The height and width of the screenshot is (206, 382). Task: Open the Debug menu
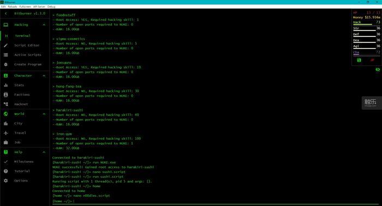[x=51, y=7]
